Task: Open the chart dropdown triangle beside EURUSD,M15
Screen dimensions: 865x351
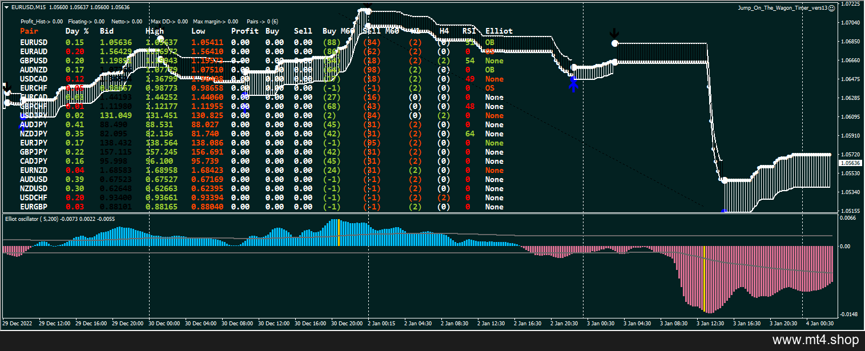Action: coord(6,7)
